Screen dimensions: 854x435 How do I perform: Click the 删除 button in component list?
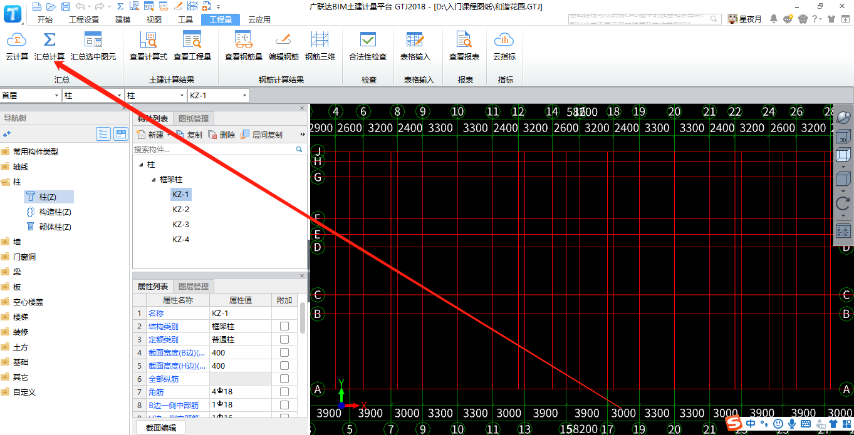tap(222, 135)
